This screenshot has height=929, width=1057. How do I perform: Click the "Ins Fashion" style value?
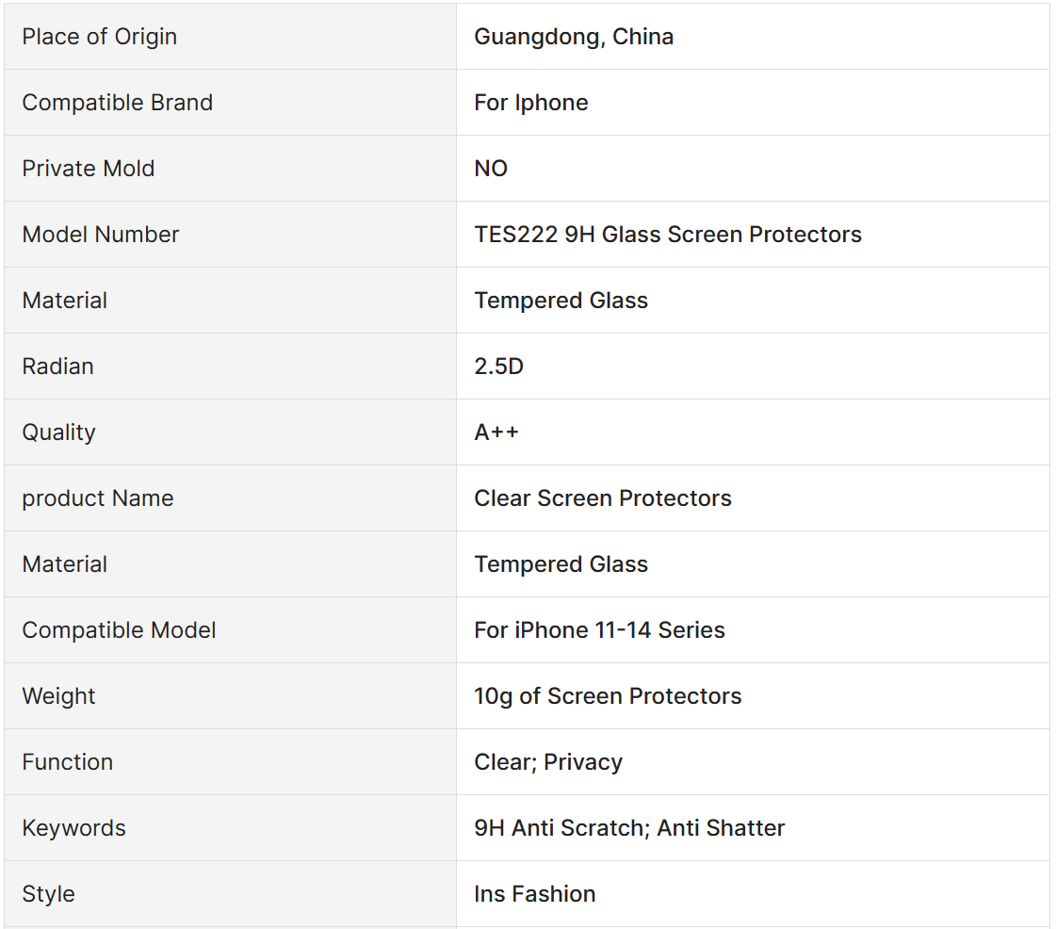pos(535,894)
